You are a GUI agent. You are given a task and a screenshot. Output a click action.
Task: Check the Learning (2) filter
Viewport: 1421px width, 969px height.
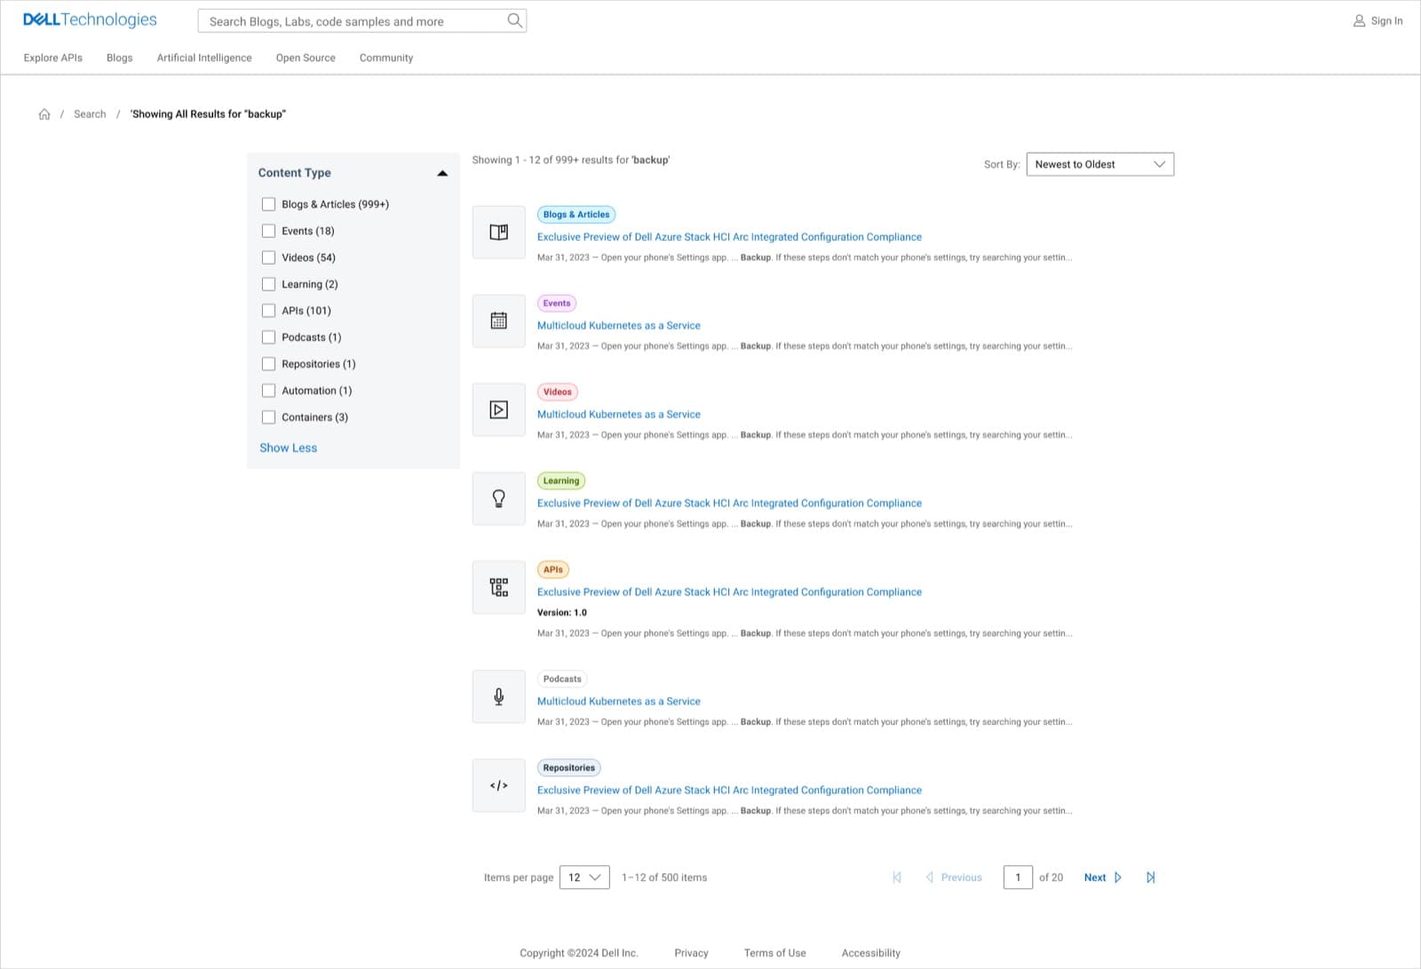tap(268, 284)
